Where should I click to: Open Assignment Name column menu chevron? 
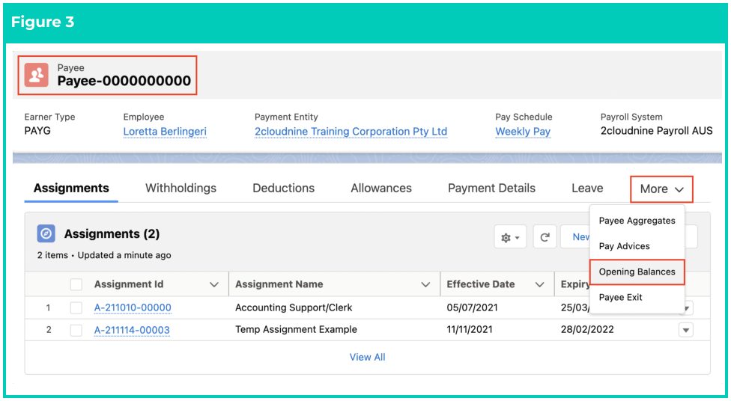tap(425, 284)
